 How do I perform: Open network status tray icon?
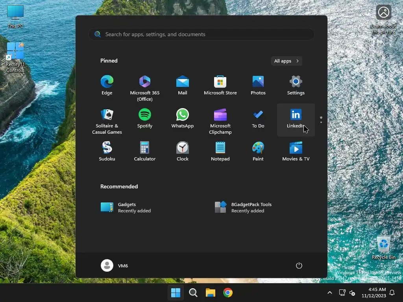pos(342,293)
